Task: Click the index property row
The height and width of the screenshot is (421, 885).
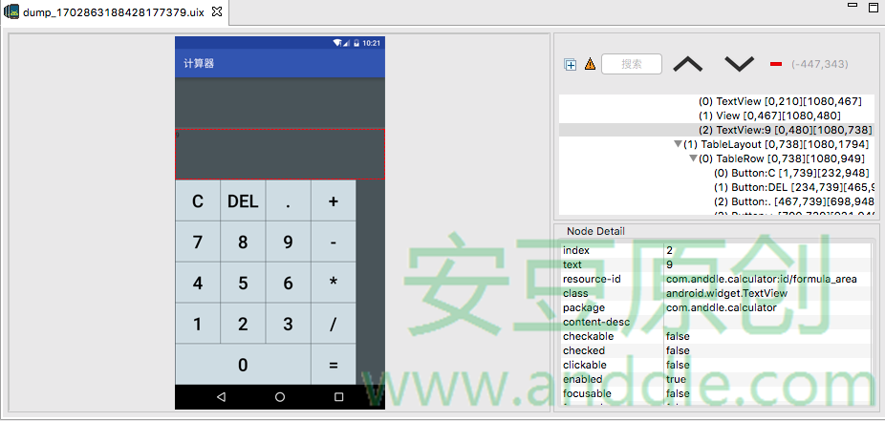Action: (x=716, y=250)
